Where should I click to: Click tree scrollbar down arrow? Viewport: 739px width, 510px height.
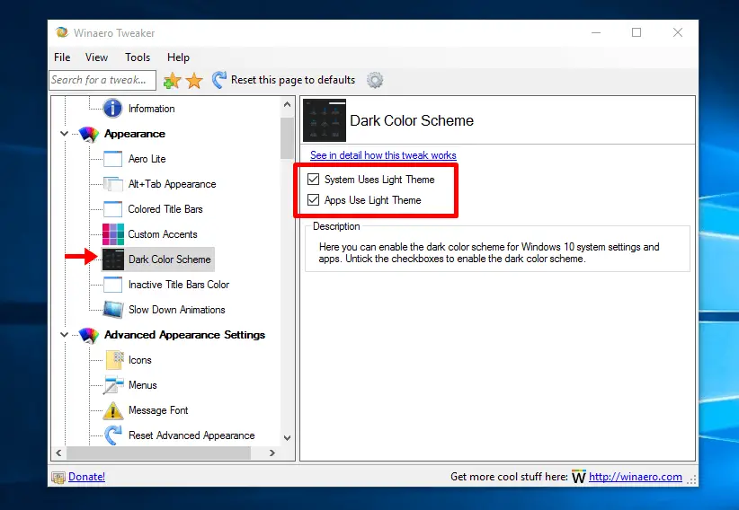click(x=287, y=438)
